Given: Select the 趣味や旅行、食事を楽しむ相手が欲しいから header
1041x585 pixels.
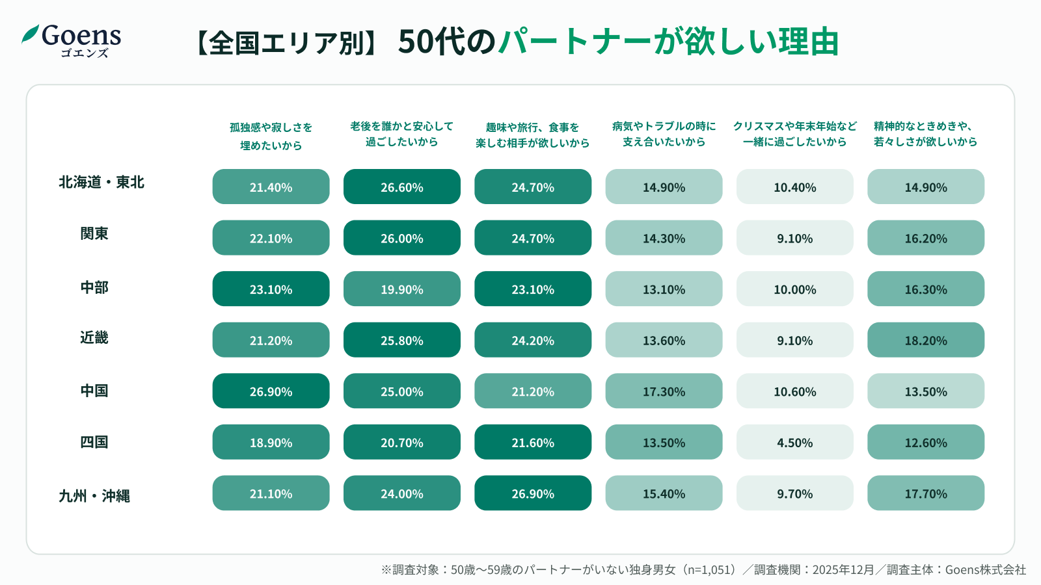Looking at the screenshot, I should click(532, 135).
